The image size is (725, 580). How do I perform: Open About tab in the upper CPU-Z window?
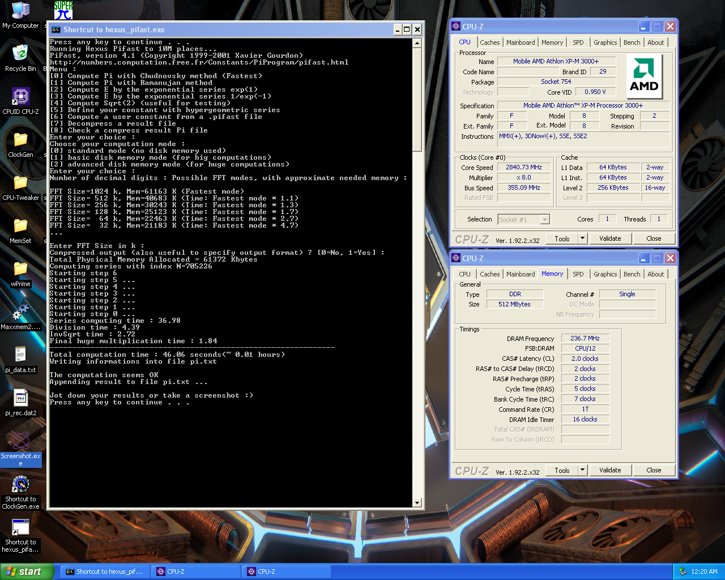click(x=656, y=42)
